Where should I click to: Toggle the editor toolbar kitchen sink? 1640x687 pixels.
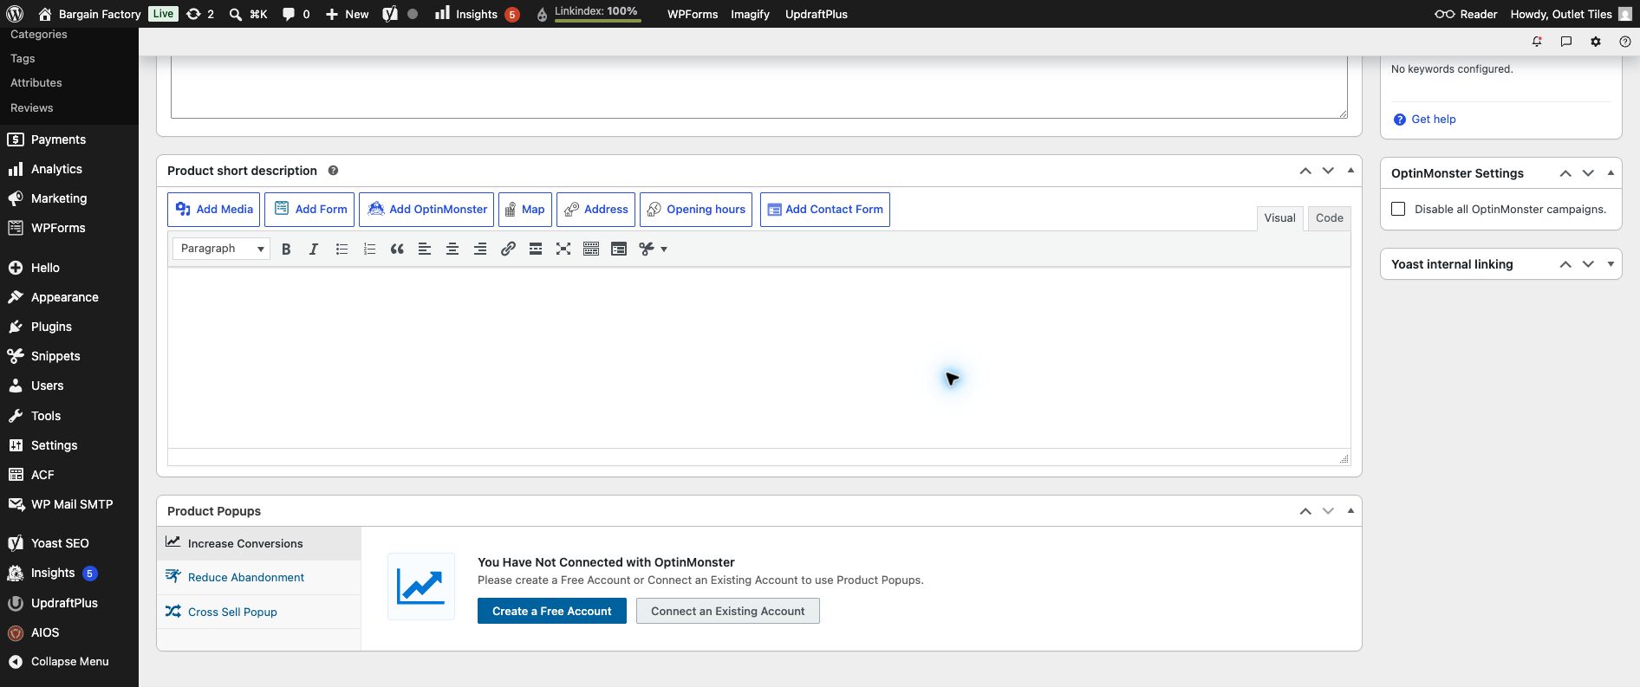pyautogui.click(x=591, y=249)
